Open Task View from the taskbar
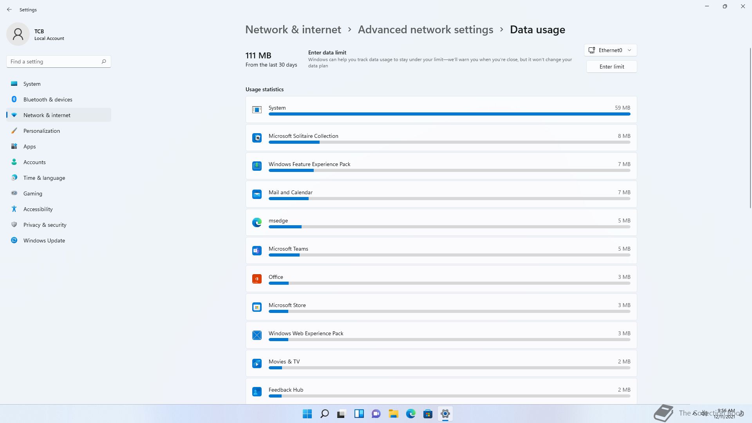The image size is (752, 423). click(x=342, y=414)
